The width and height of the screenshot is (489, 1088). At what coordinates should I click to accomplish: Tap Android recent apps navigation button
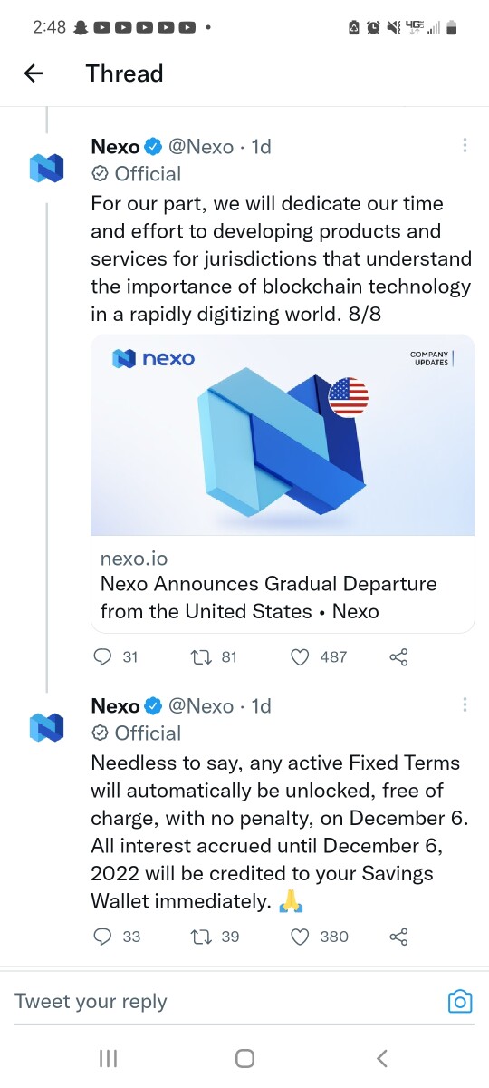click(108, 1058)
